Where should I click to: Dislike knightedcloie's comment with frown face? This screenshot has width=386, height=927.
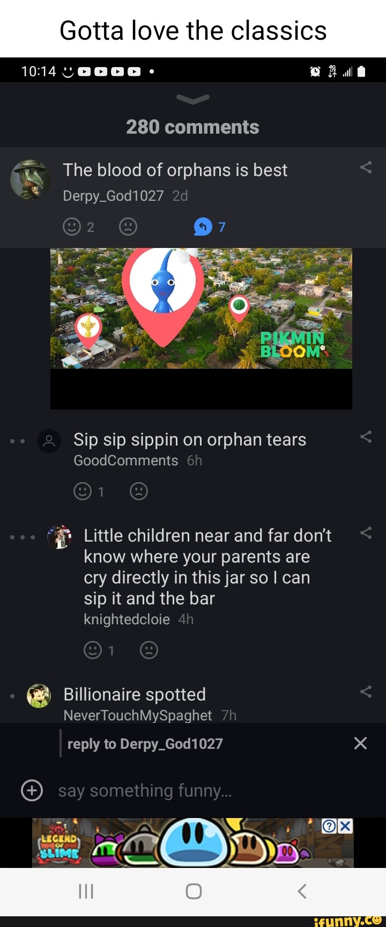pos(149,650)
